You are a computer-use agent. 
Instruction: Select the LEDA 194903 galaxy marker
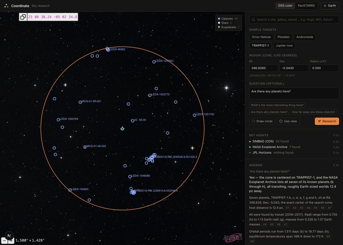pos(70,190)
